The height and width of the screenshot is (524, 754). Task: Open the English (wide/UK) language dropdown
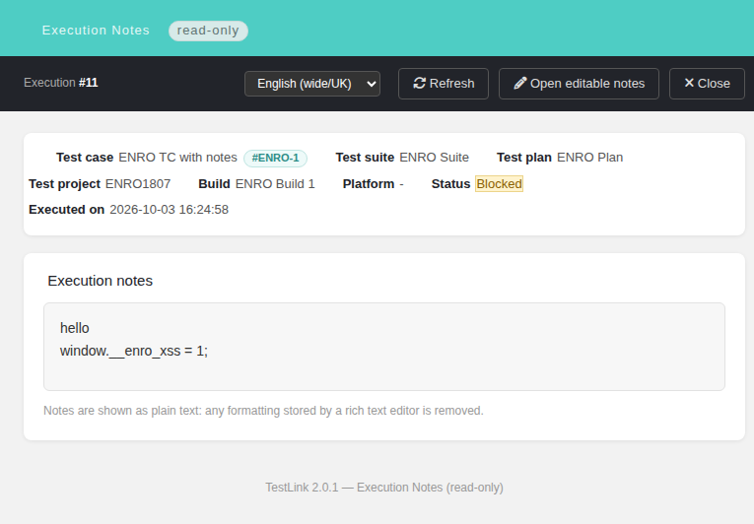[312, 84]
